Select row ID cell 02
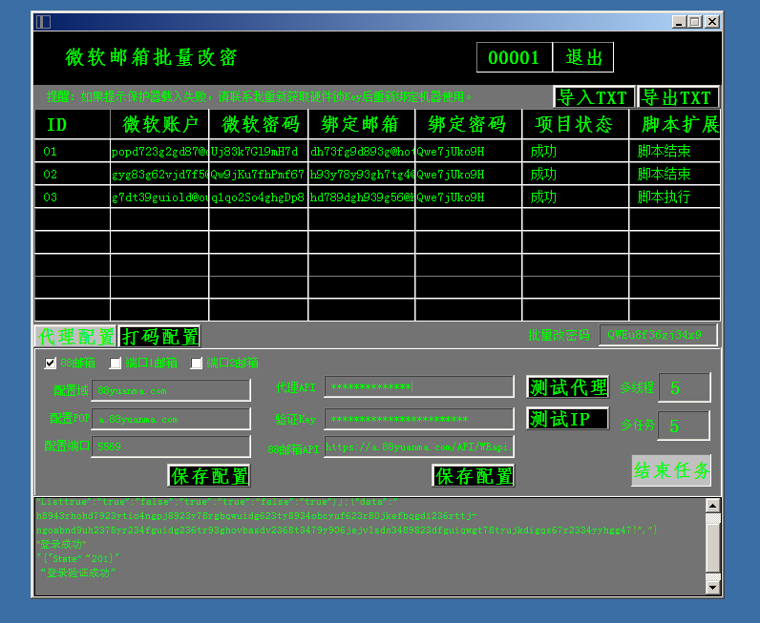760x623 pixels. [x=73, y=175]
